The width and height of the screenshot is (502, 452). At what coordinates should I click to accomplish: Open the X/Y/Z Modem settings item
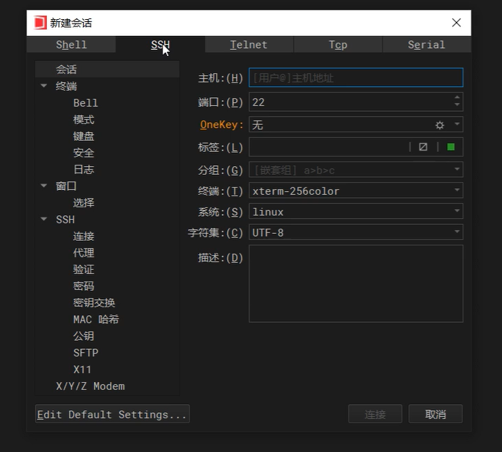click(x=90, y=386)
